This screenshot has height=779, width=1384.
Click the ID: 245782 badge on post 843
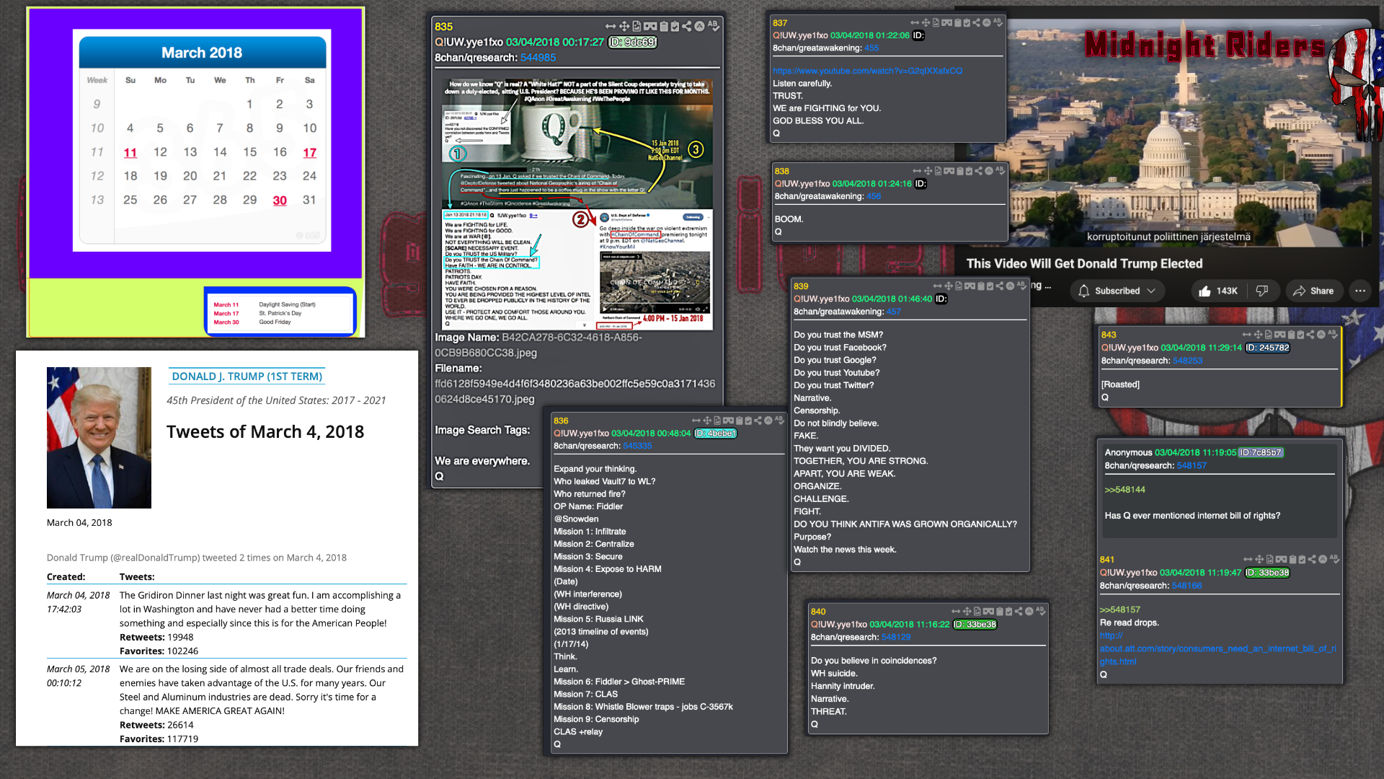coord(1268,348)
